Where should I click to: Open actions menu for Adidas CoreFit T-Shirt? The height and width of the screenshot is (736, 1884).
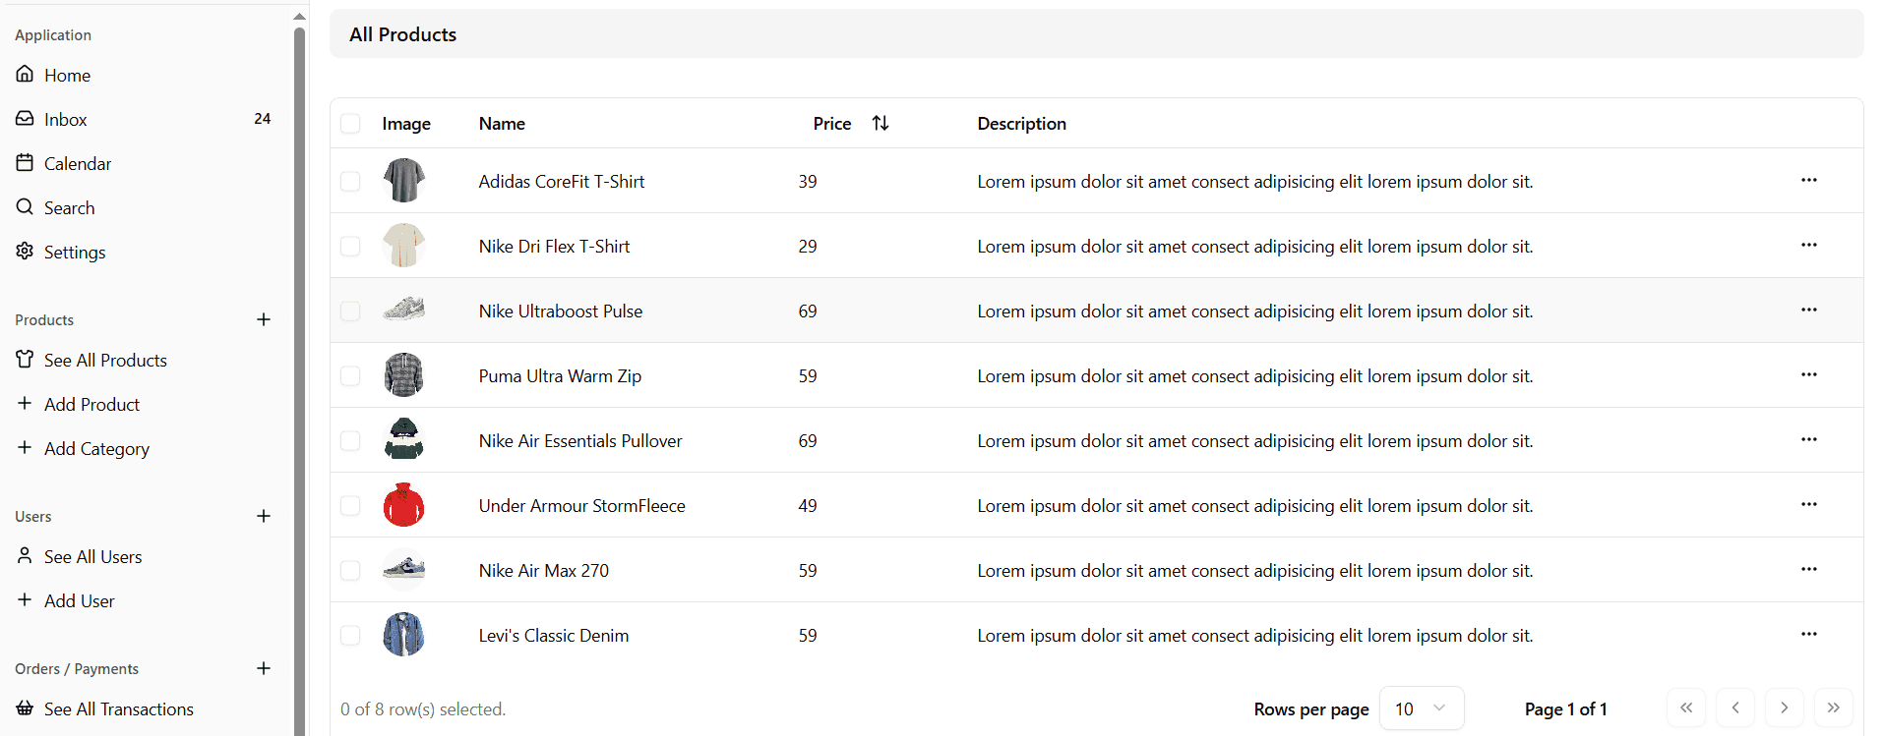[1808, 181]
